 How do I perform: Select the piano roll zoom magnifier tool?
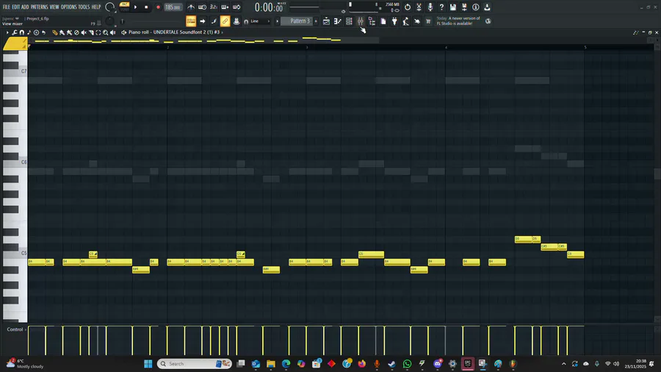tap(105, 32)
